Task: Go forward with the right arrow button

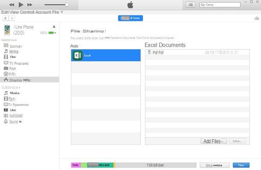Action: (12, 18)
